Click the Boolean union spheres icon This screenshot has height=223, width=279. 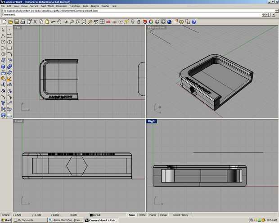pos(9,67)
